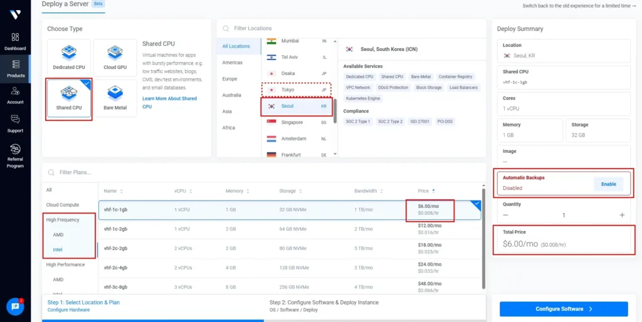Choose the Frankfurt location row
The height and width of the screenshot is (322, 642).
(298, 153)
